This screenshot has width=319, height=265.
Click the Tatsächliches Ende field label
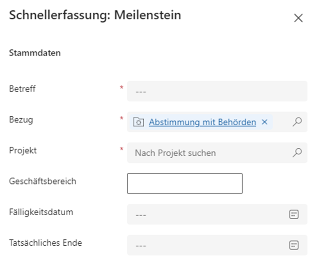point(46,243)
